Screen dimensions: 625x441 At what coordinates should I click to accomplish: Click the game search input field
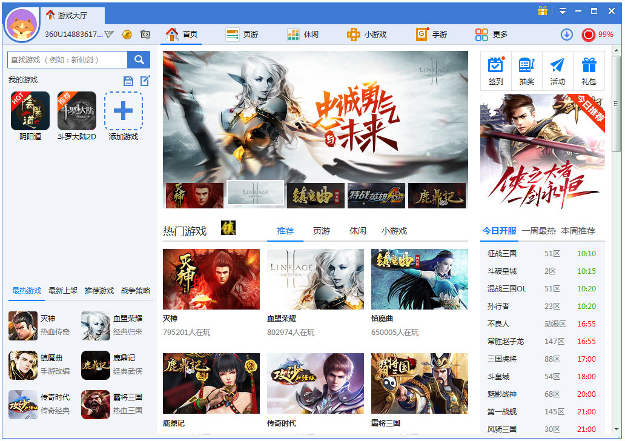coord(67,60)
